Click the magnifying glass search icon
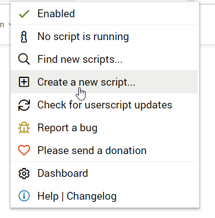215x218 pixels. click(24, 60)
